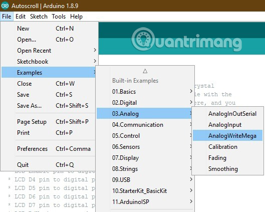Image resolution: width=265 pixels, height=212 pixels.
Task: Expand the 02.Digital examples category
Action: coord(145,103)
